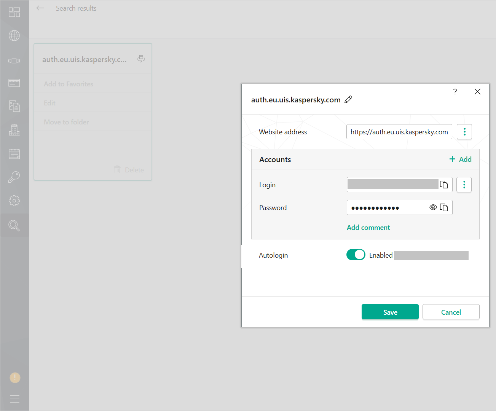Edit entry name with the pencil icon
The image size is (496, 411).
point(348,100)
